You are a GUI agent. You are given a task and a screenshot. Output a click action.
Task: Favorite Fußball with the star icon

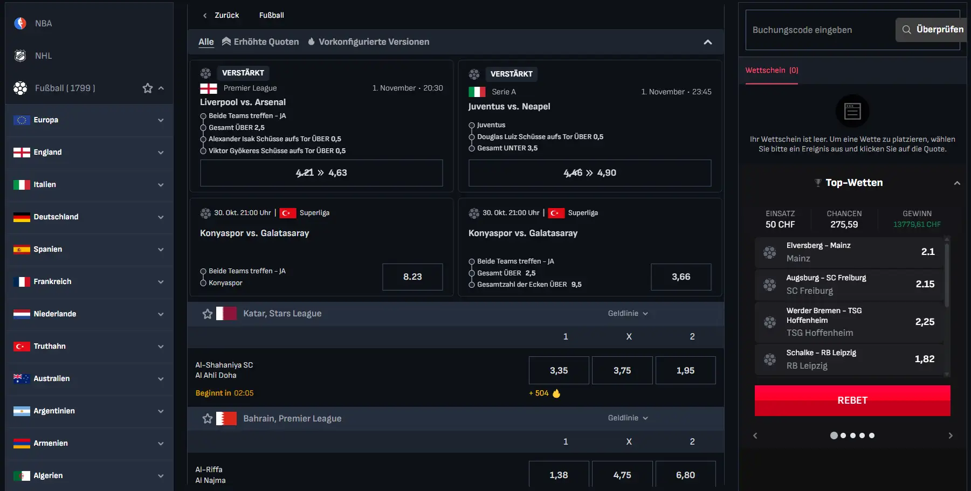148,88
